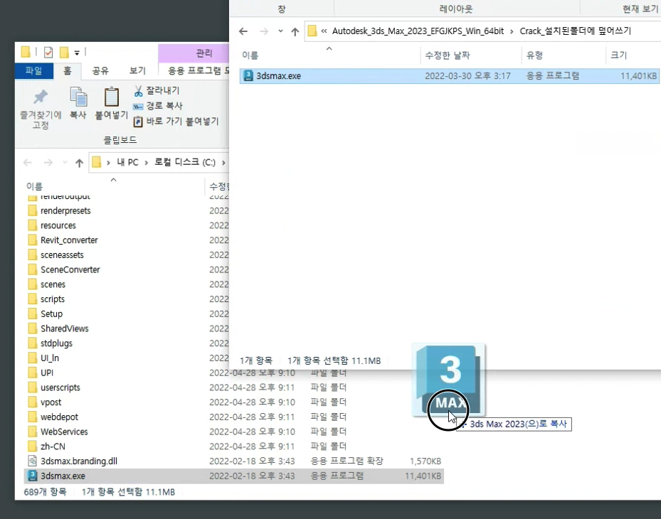Click New folder icon in quick access toolbar
This screenshot has width=661, height=519.
[64, 53]
